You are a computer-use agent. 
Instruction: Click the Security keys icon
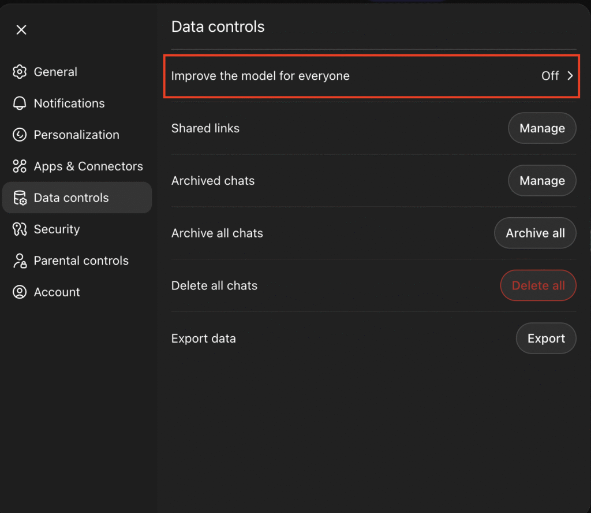point(19,229)
